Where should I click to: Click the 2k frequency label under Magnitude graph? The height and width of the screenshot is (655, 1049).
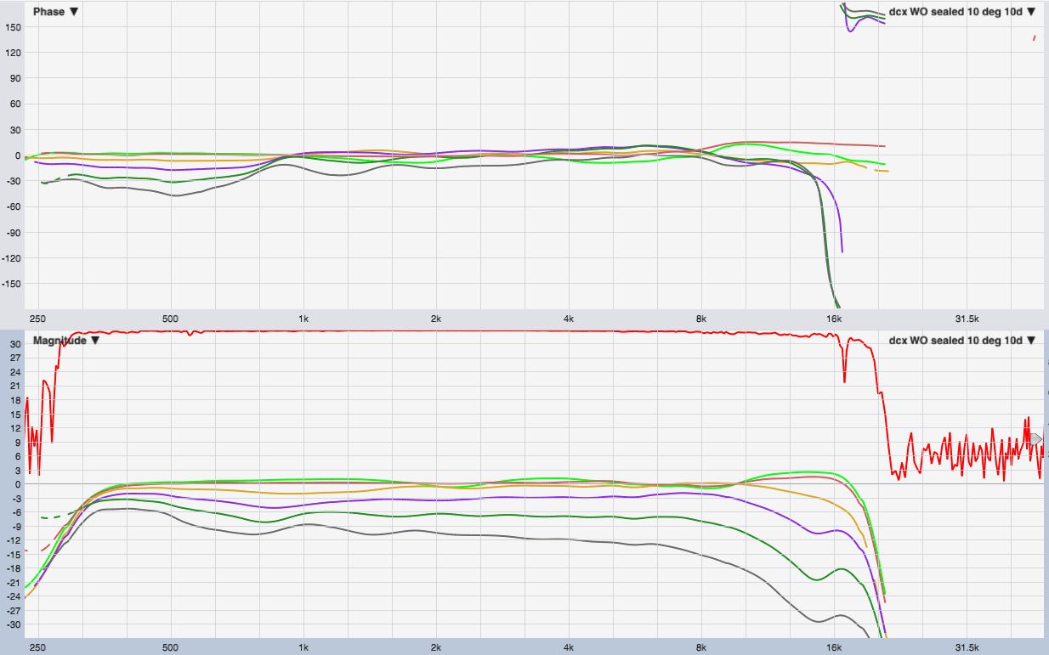(435, 647)
